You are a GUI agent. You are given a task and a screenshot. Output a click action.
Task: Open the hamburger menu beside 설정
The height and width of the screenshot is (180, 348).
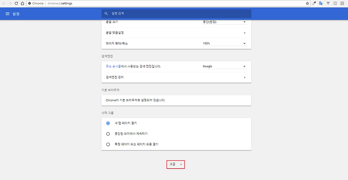click(x=7, y=14)
